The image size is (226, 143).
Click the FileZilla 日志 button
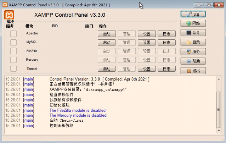click(166, 51)
